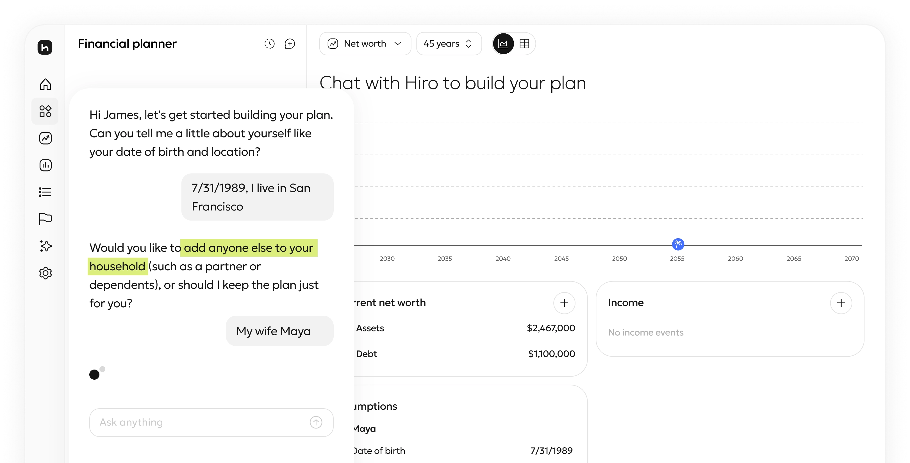
Task: Toggle the Net worth metric icon
Action: [x=333, y=43]
